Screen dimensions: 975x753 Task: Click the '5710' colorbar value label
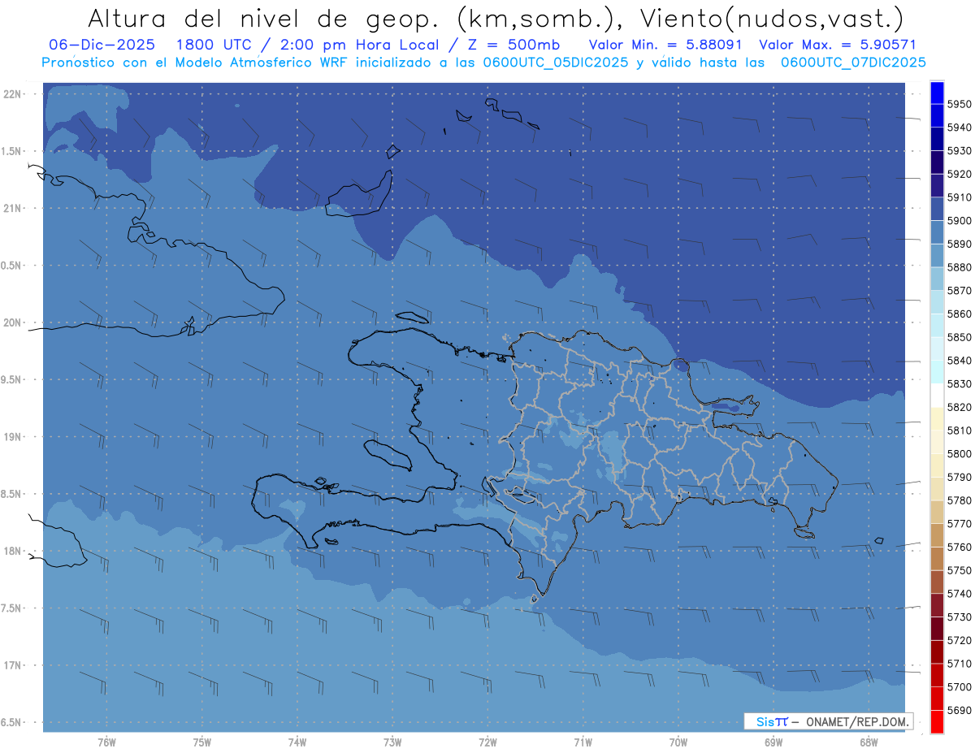tap(960, 664)
